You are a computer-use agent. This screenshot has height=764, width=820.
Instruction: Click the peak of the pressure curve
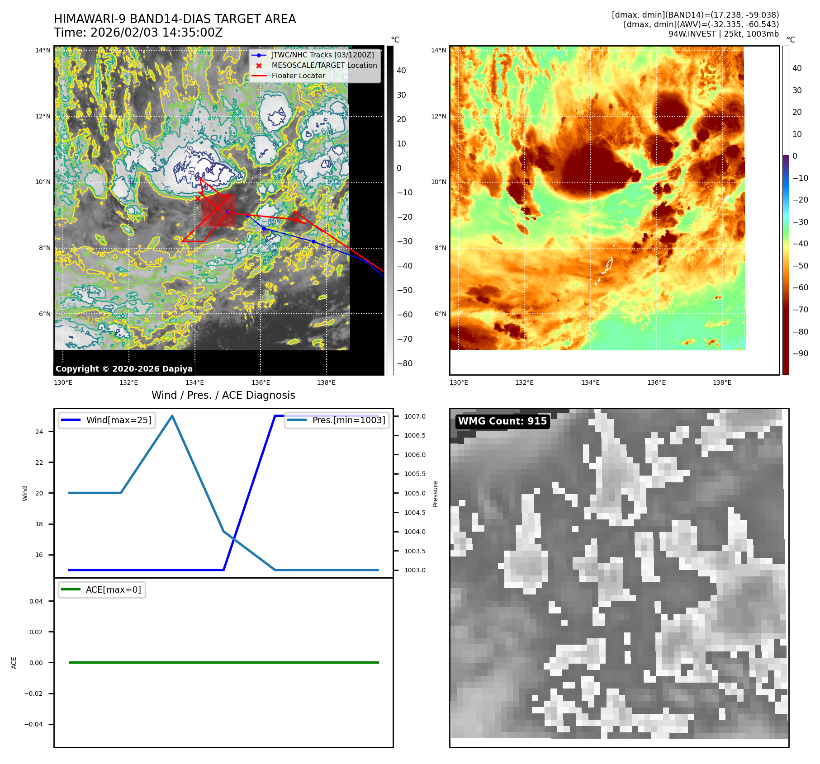[172, 416]
